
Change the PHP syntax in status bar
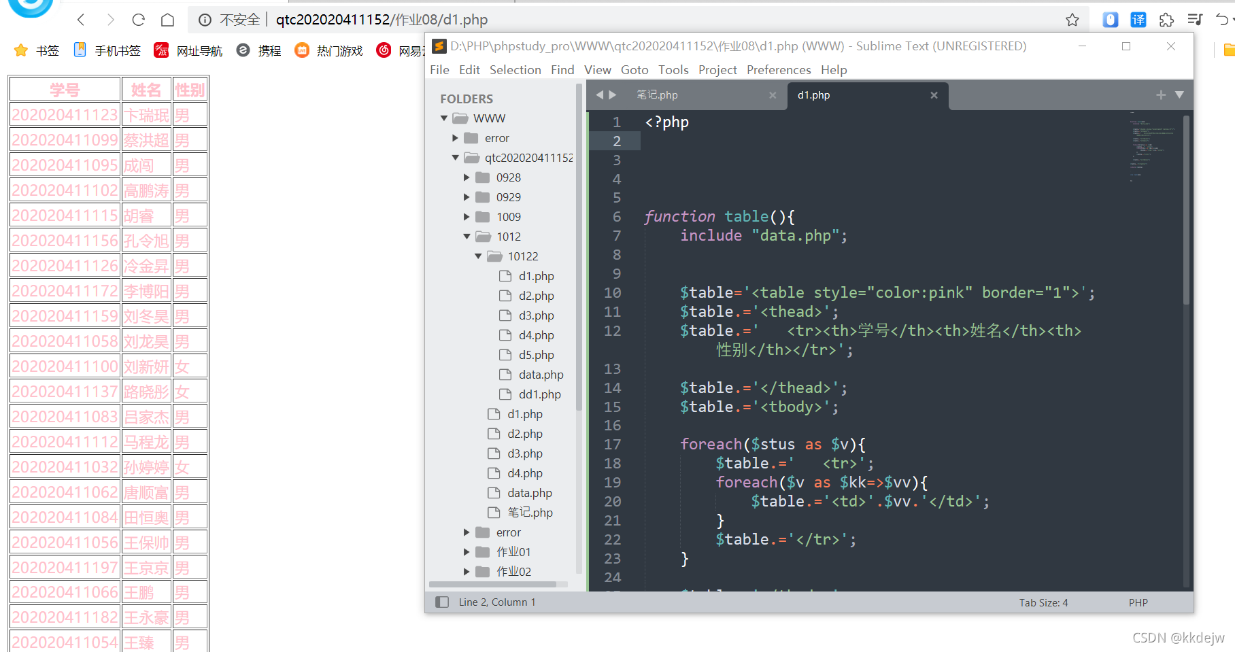1138,602
